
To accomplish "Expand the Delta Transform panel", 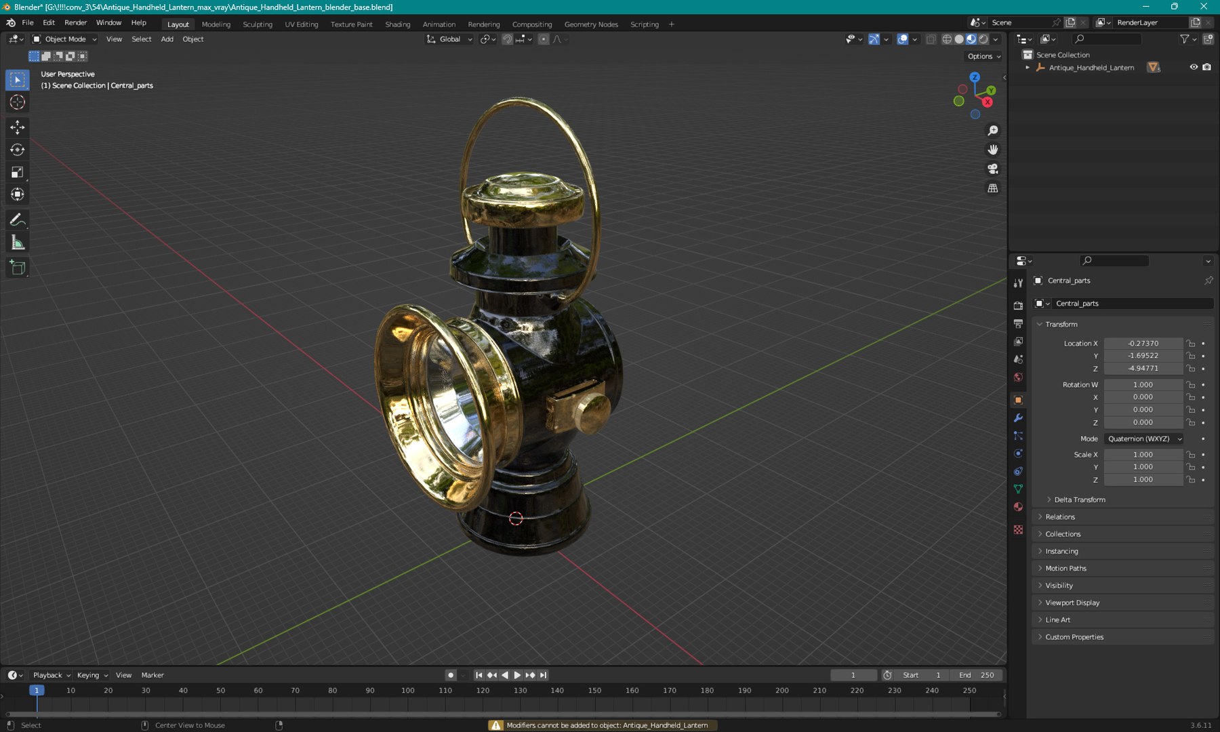I will pyautogui.click(x=1079, y=500).
